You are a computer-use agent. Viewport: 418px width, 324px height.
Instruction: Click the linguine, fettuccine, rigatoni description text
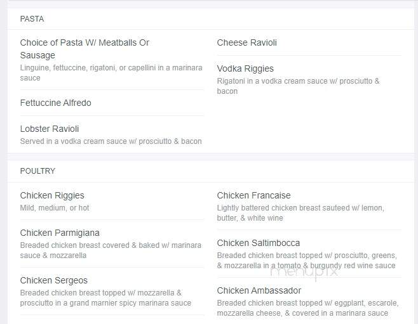coord(111,73)
